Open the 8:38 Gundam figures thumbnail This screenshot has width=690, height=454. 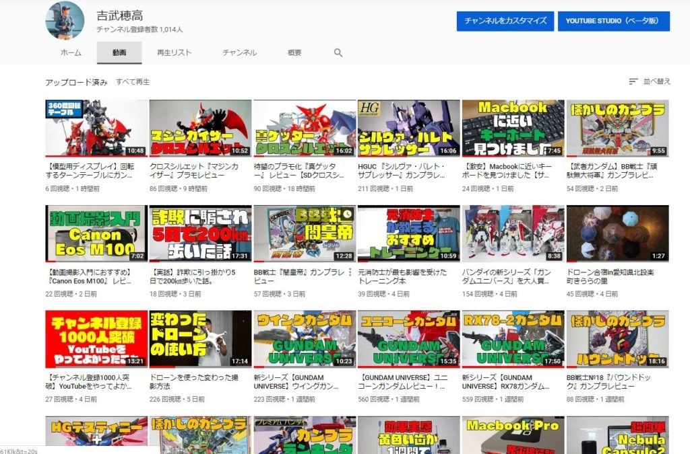[513, 233]
